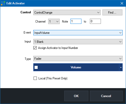Viewport: 126px width, 104px height.
Task: Open the Input '1 Blank' dropdown
Action: tap(78, 42)
